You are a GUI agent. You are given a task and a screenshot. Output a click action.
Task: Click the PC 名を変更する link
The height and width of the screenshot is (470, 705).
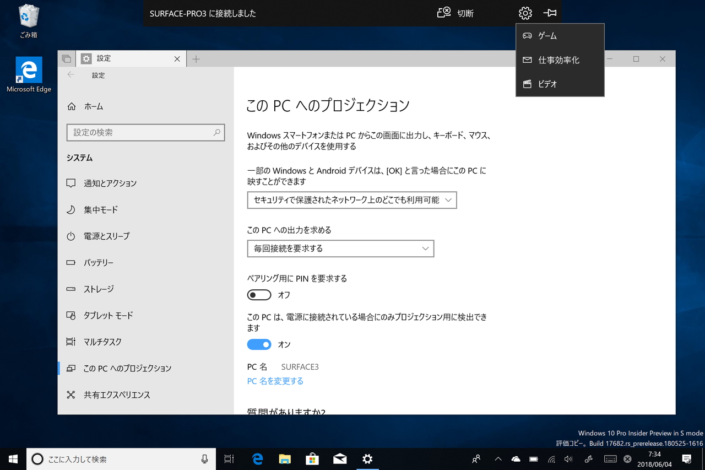[x=275, y=381]
